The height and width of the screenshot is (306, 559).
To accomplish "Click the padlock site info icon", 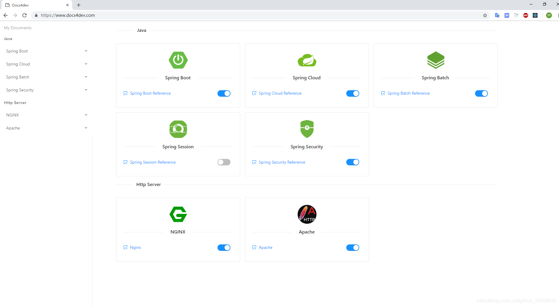I will 36,15.
